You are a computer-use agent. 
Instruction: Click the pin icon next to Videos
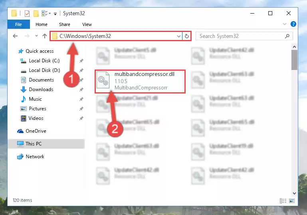[x=81, y=118]
